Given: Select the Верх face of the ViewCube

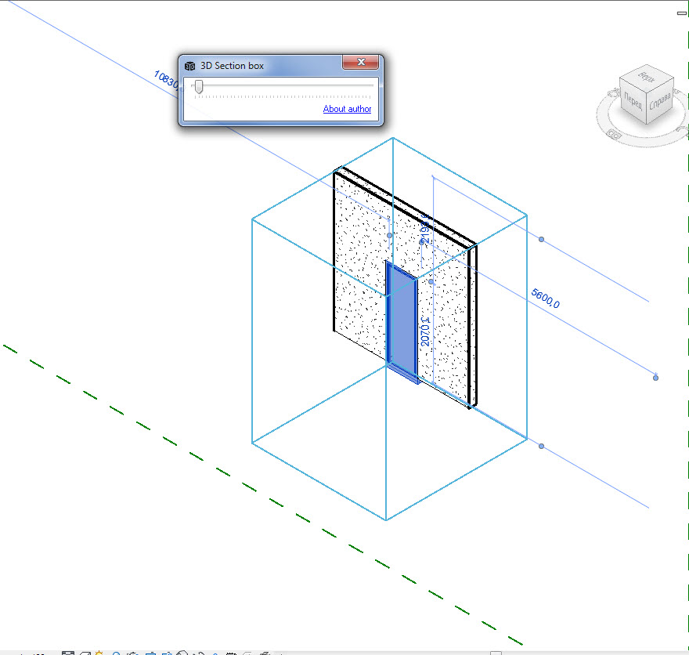Looking at the screenshot, I should tap(647, 77).
